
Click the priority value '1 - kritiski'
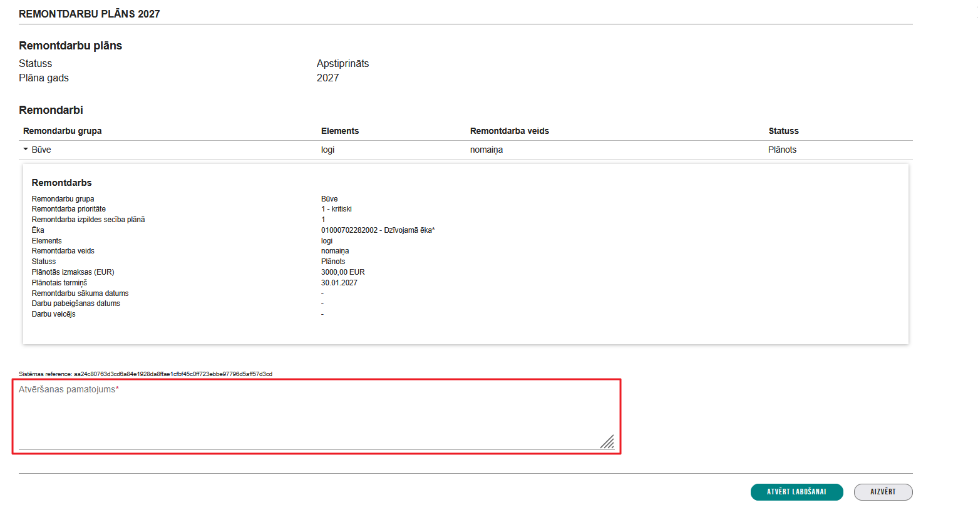(x=336, y=209)
